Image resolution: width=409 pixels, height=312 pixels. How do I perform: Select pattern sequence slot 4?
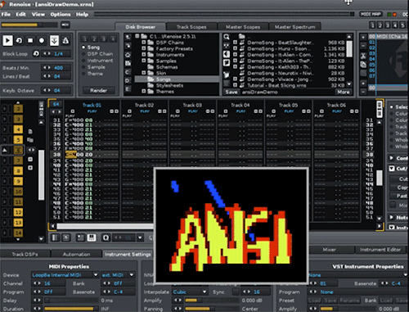(x=18, y=129)
